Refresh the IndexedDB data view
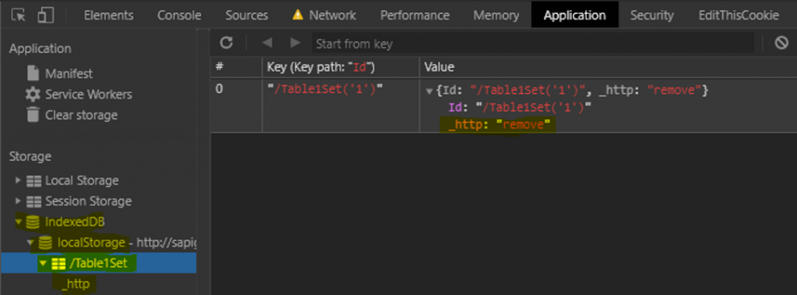797x295 pixels. point(226,44)
